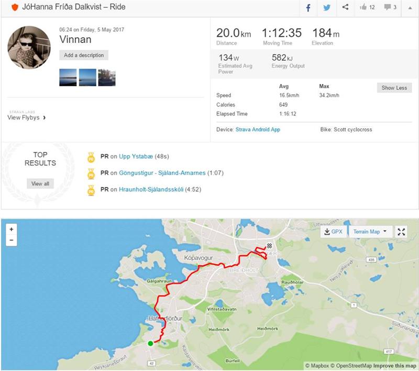The image size is (419, 371).
Task: Open the third ride photo thumbnail
Action: coord(107,78)
